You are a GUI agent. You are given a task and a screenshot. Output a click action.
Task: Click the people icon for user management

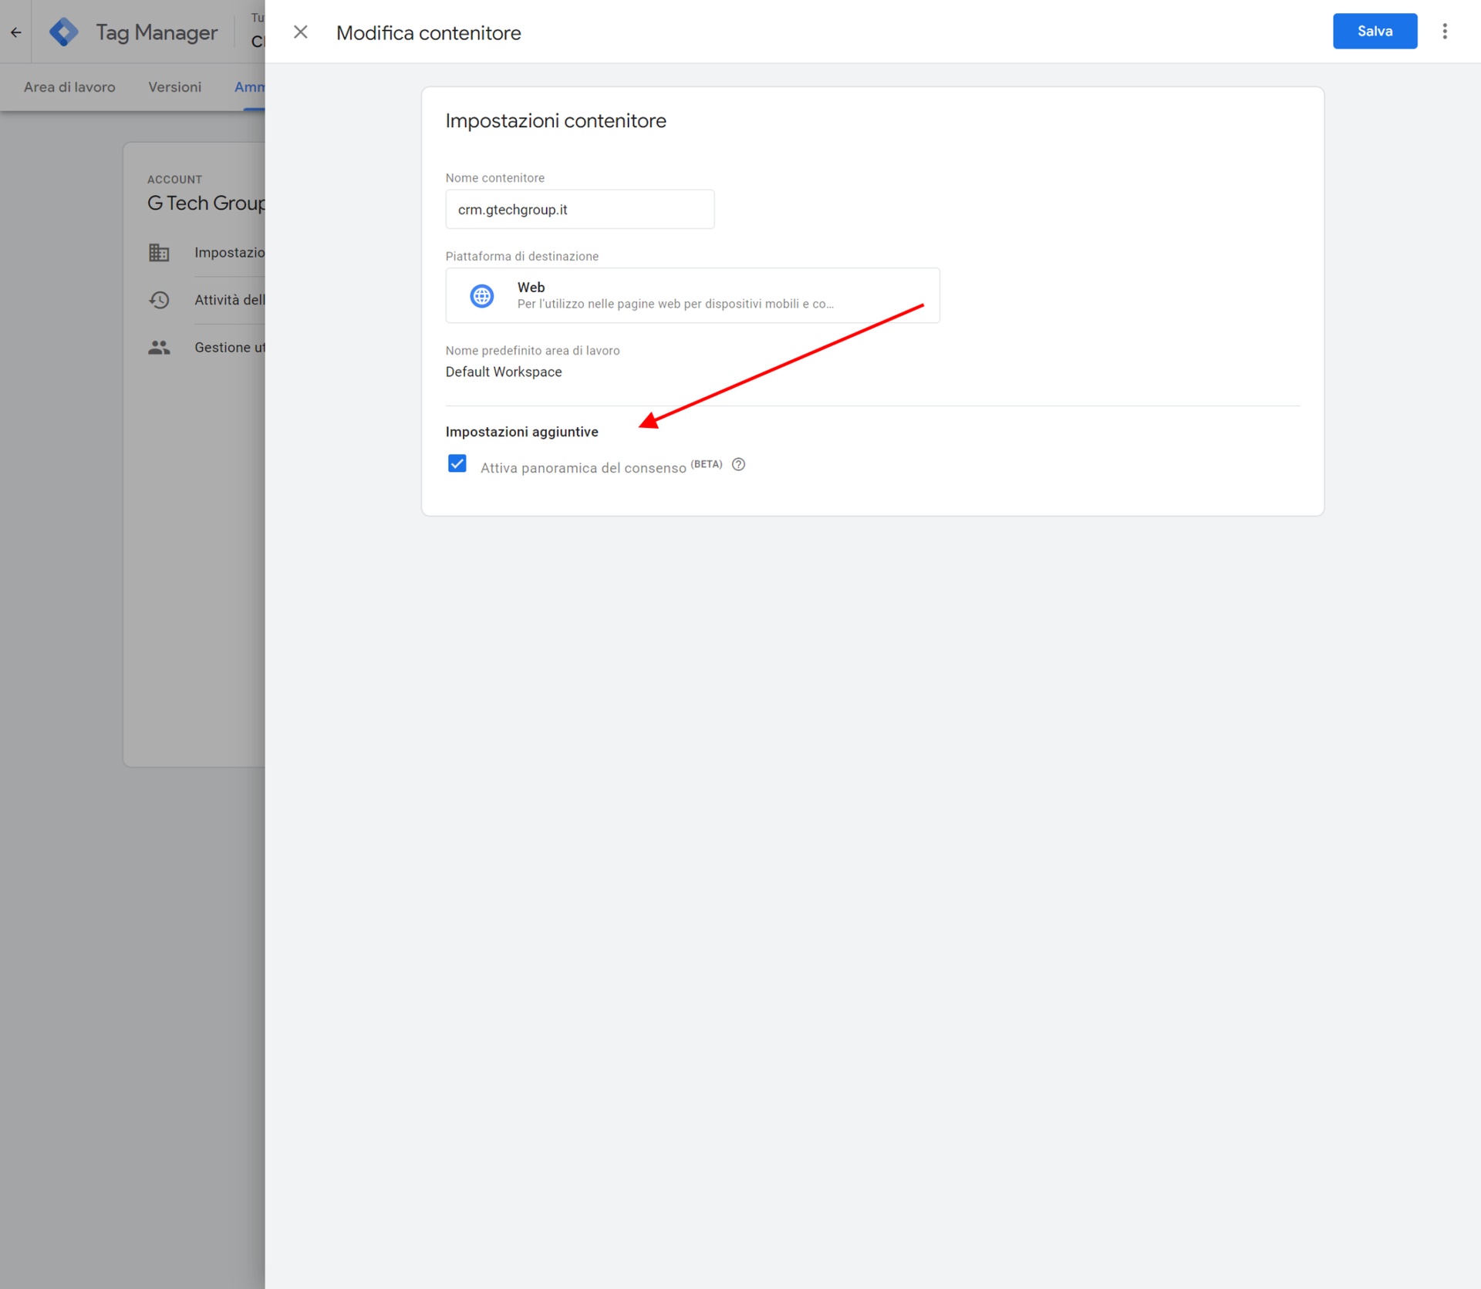pyautogui.click(x=159, y=347)
